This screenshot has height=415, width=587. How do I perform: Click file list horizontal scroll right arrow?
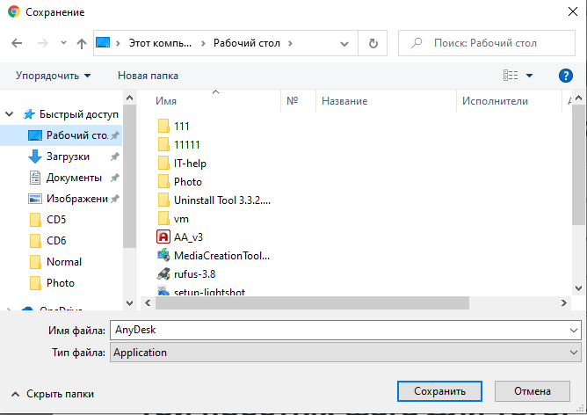564,303
